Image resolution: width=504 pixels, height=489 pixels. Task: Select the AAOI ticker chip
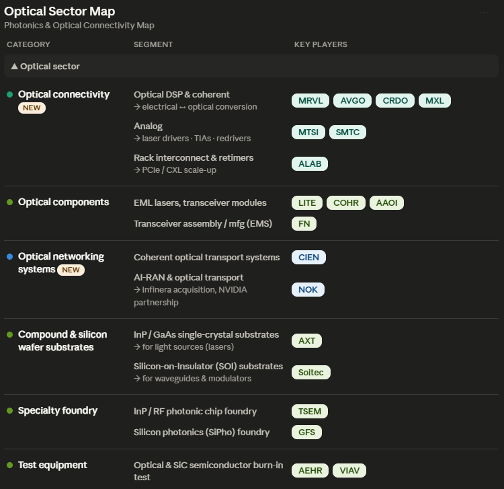386,203
